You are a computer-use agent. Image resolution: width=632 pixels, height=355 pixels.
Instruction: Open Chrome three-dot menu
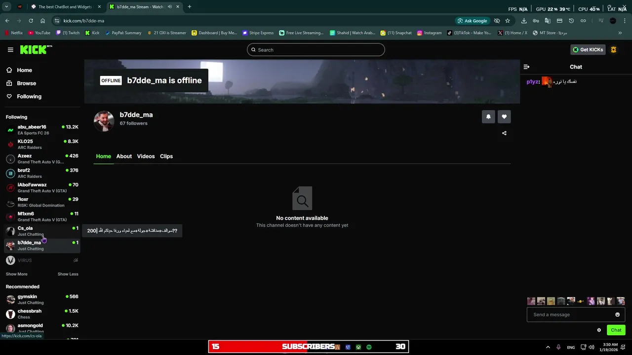pyautogui.click(x=625, y=21)
